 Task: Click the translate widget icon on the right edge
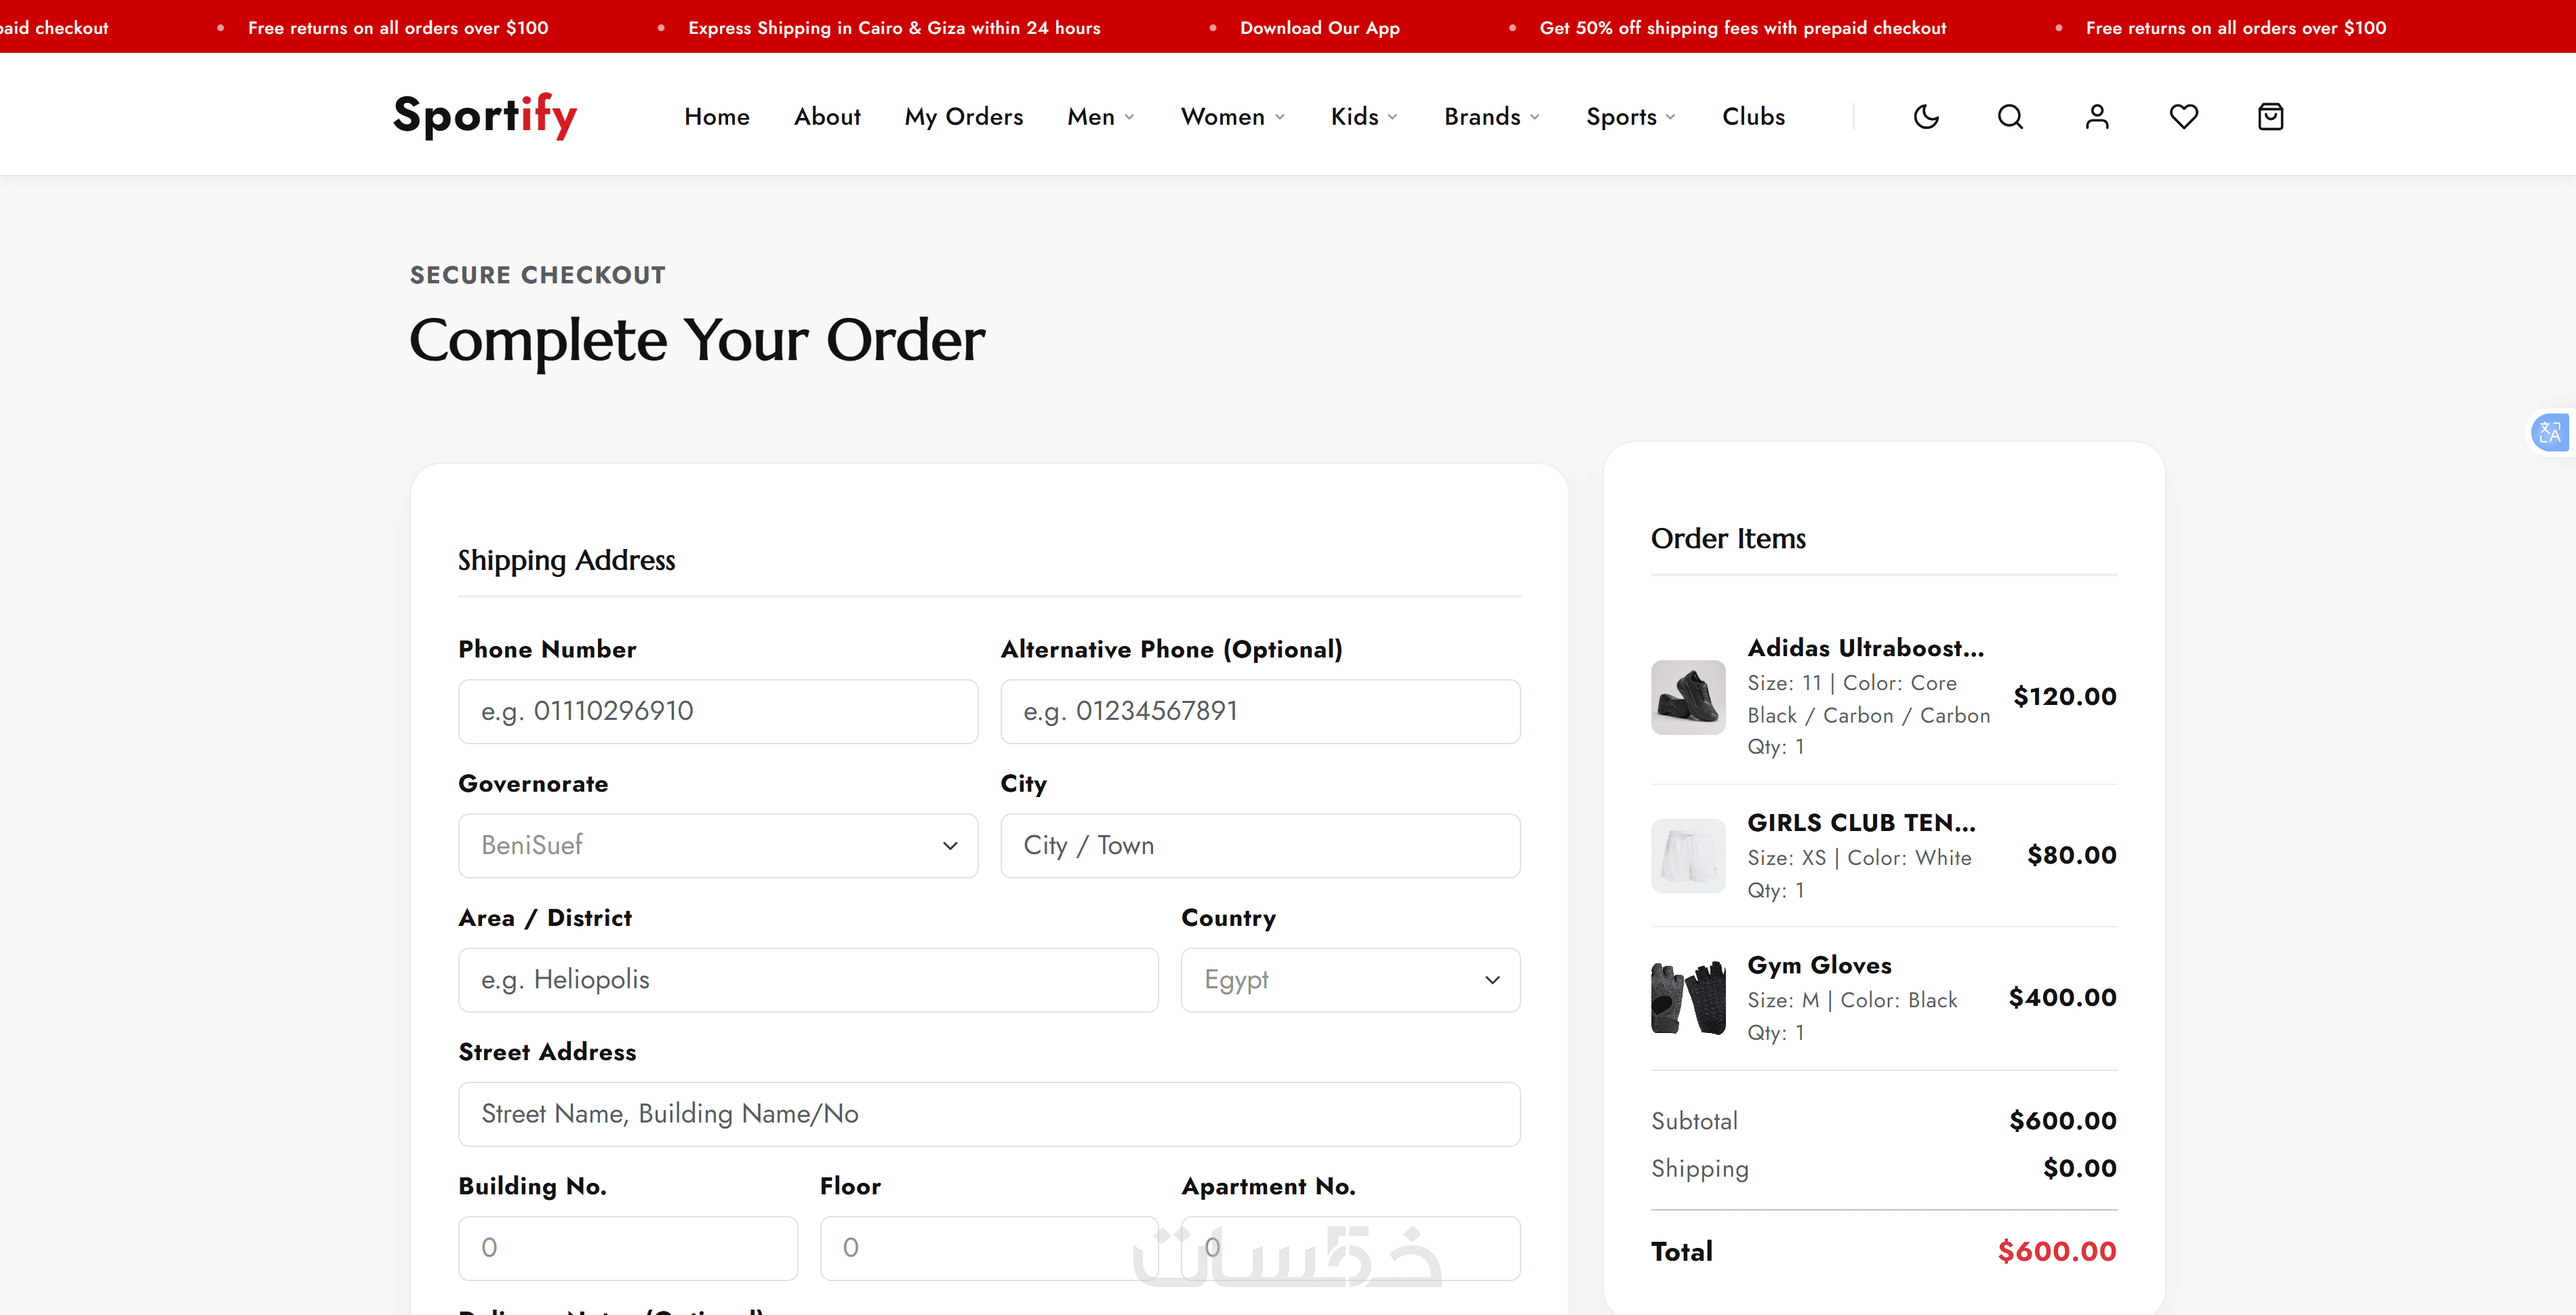click(2550, 433)
